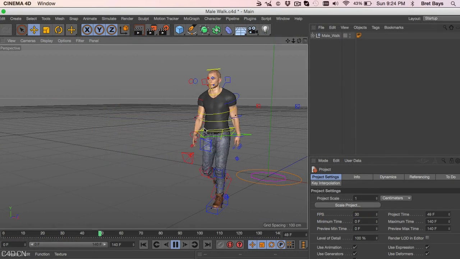Activate the Scale tool
This screenshot has width=460, height=259.
pyautogui.click(x=46, y=29)
